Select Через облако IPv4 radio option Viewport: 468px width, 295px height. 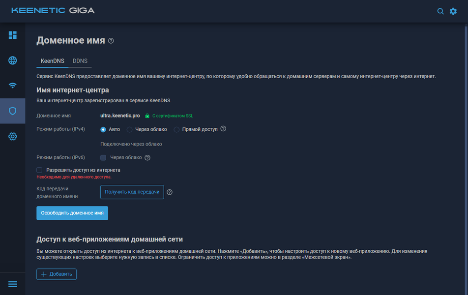coord(130,129)
